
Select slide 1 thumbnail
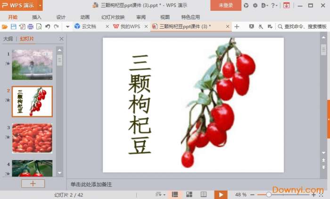[x=32, y=64]
